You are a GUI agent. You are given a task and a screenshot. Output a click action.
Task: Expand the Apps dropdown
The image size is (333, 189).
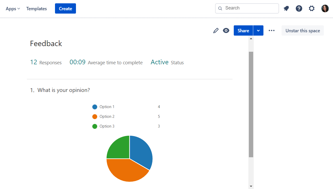(13, 8)
